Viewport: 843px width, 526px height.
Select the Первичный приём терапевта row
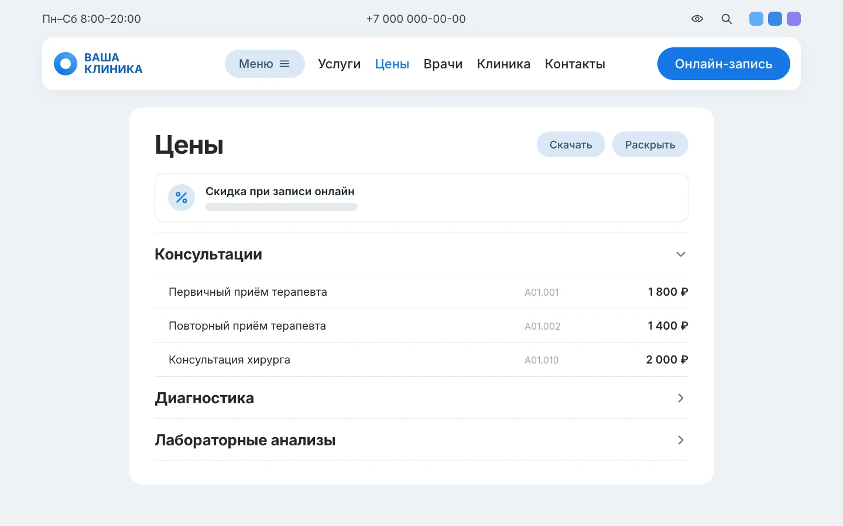pos(421,292)
